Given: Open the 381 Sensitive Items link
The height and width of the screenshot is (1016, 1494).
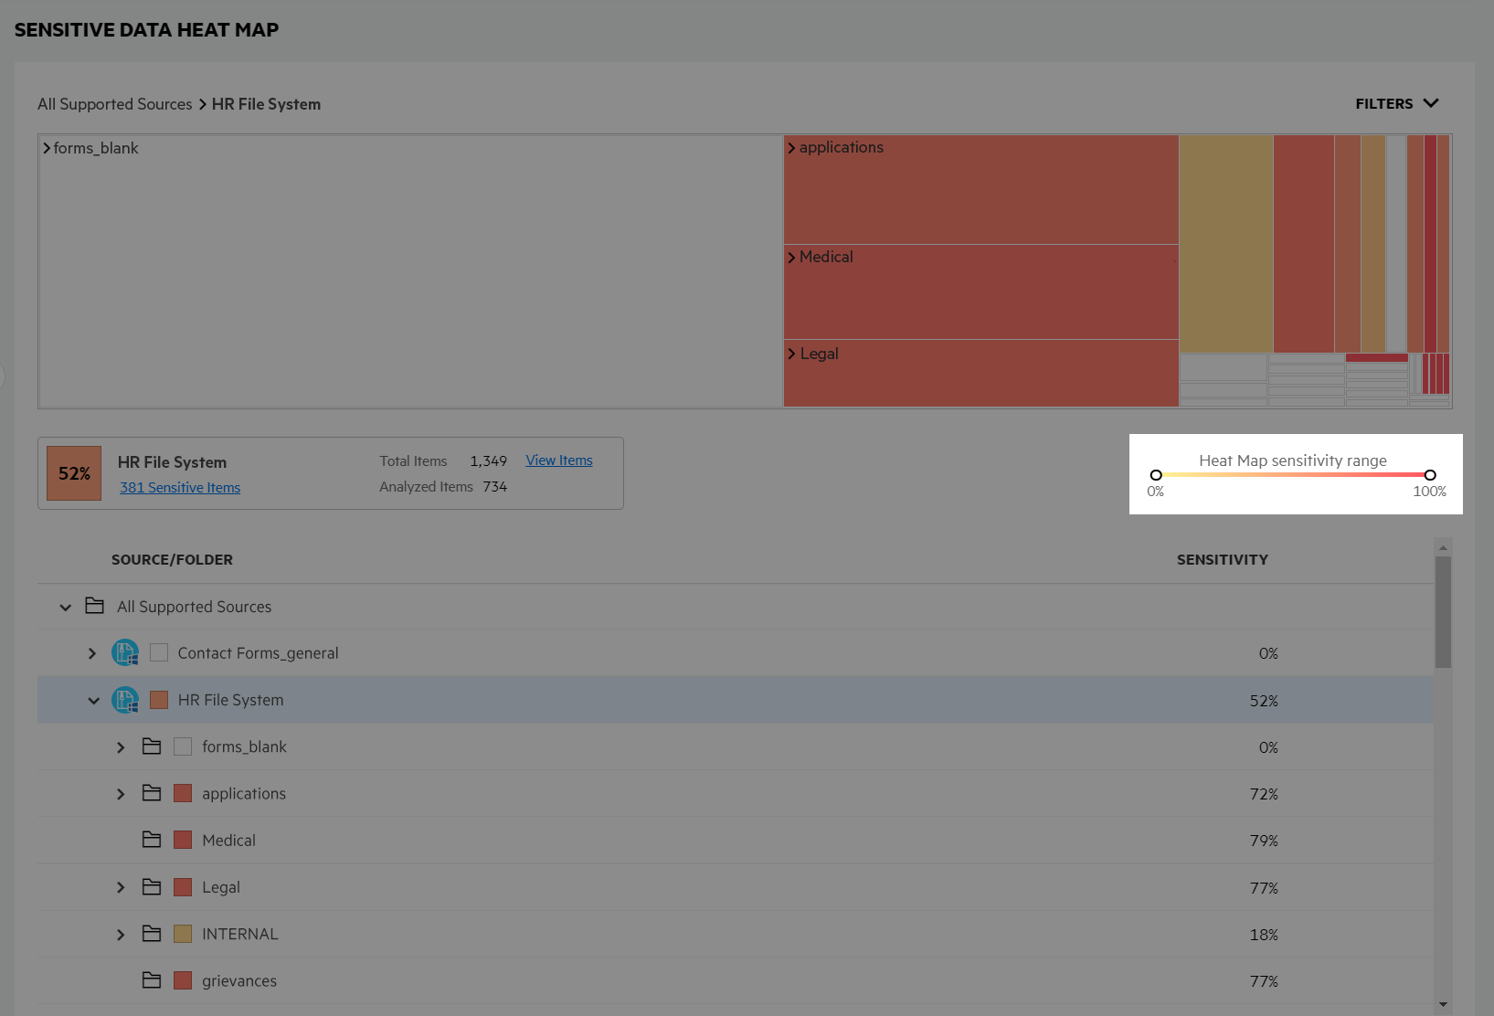Looking at the screenshot, I should click(180, 488).
